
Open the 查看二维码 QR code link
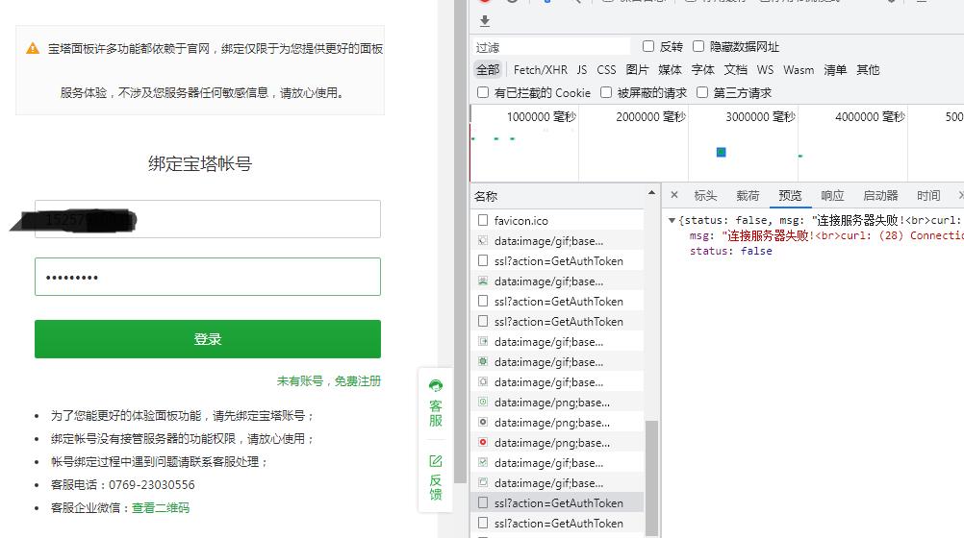pyautogui.click(x=161, y=508)
